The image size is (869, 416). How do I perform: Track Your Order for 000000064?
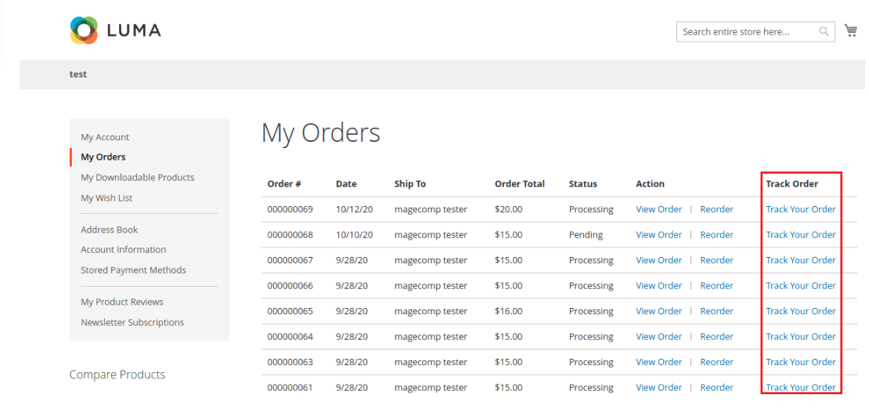[x=800, y=337]
